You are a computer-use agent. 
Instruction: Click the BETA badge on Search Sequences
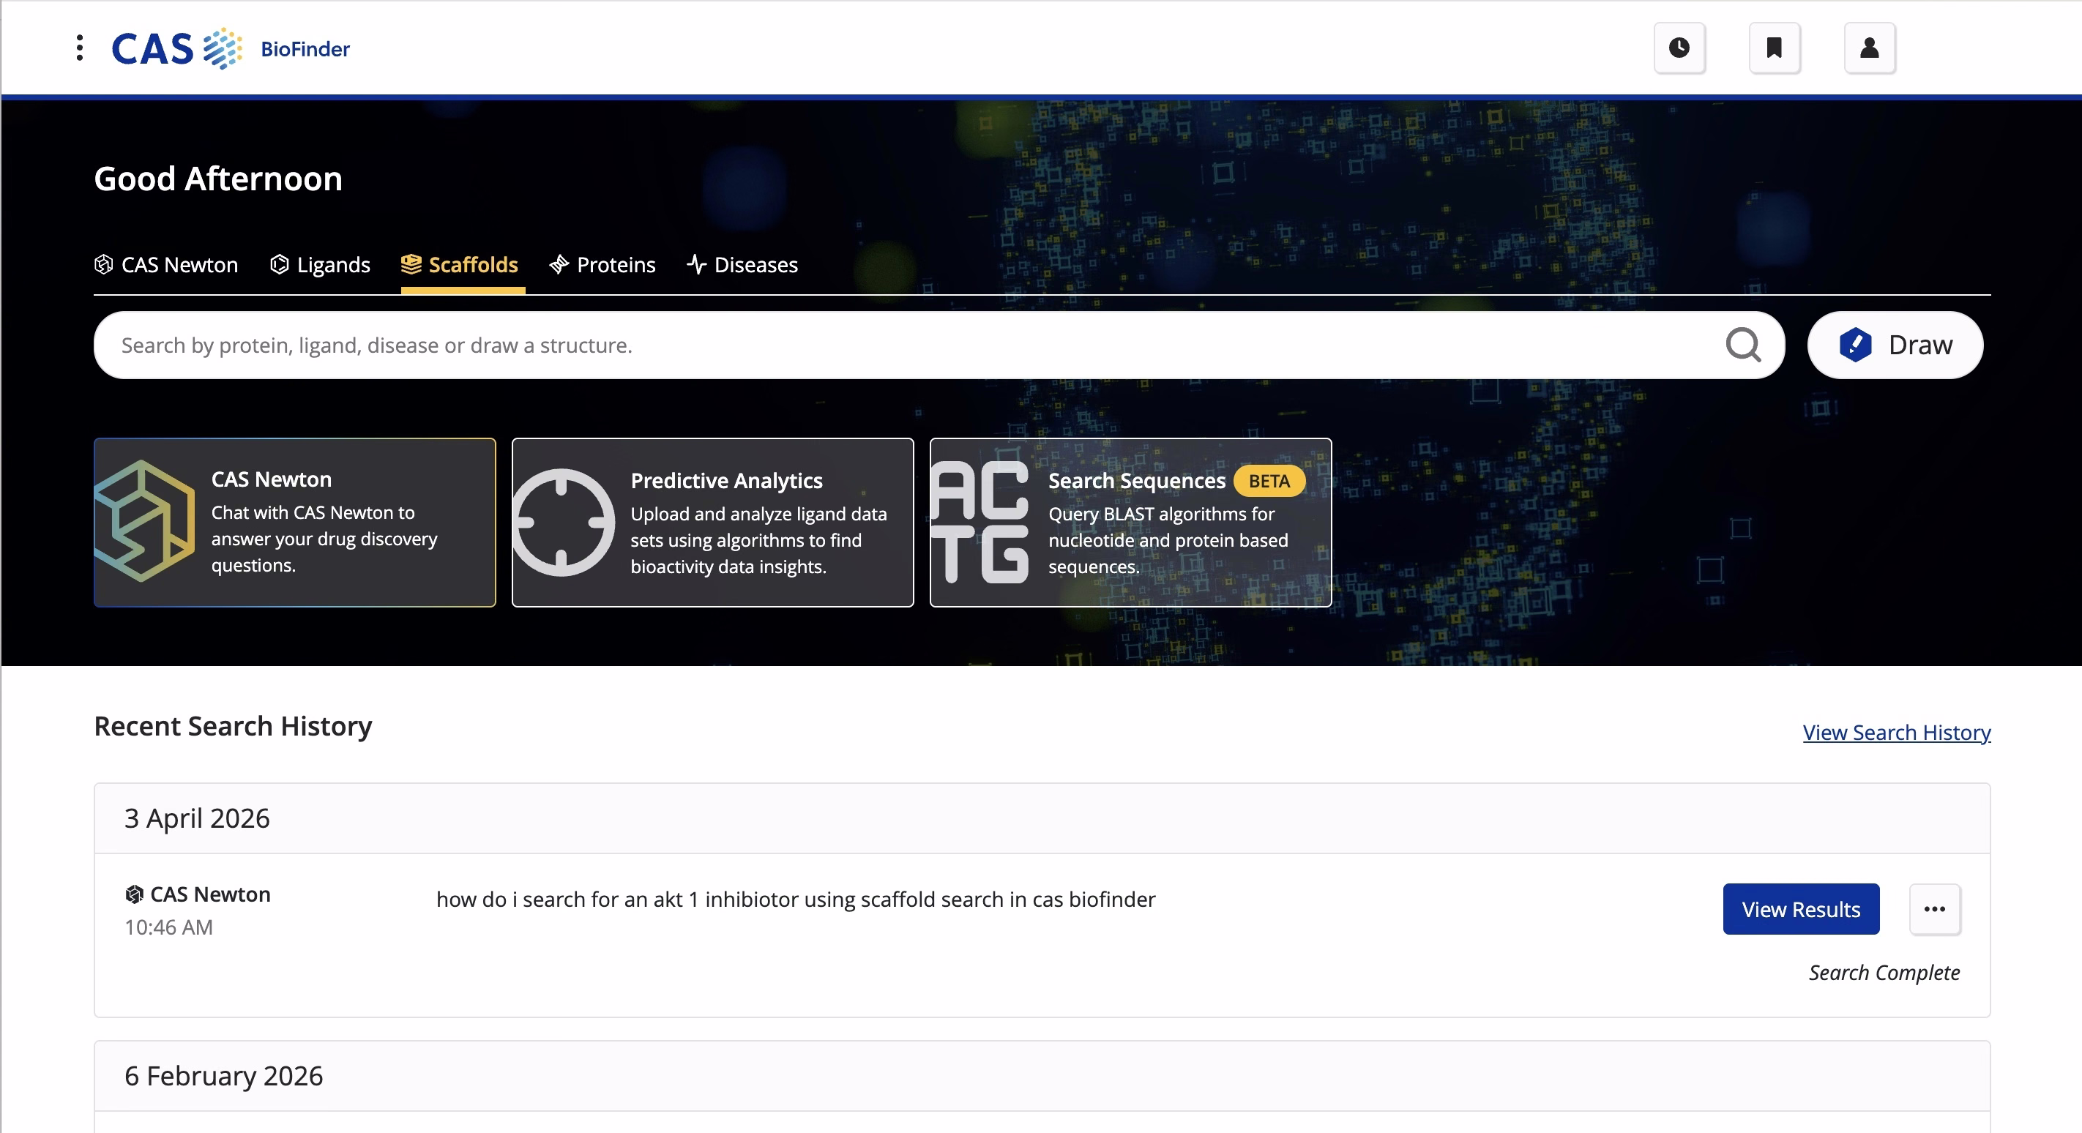click(1269, 482)
